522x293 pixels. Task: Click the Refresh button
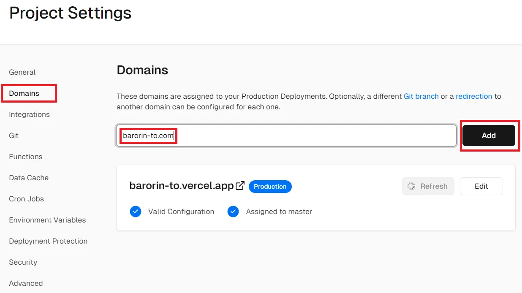(428, 186)
